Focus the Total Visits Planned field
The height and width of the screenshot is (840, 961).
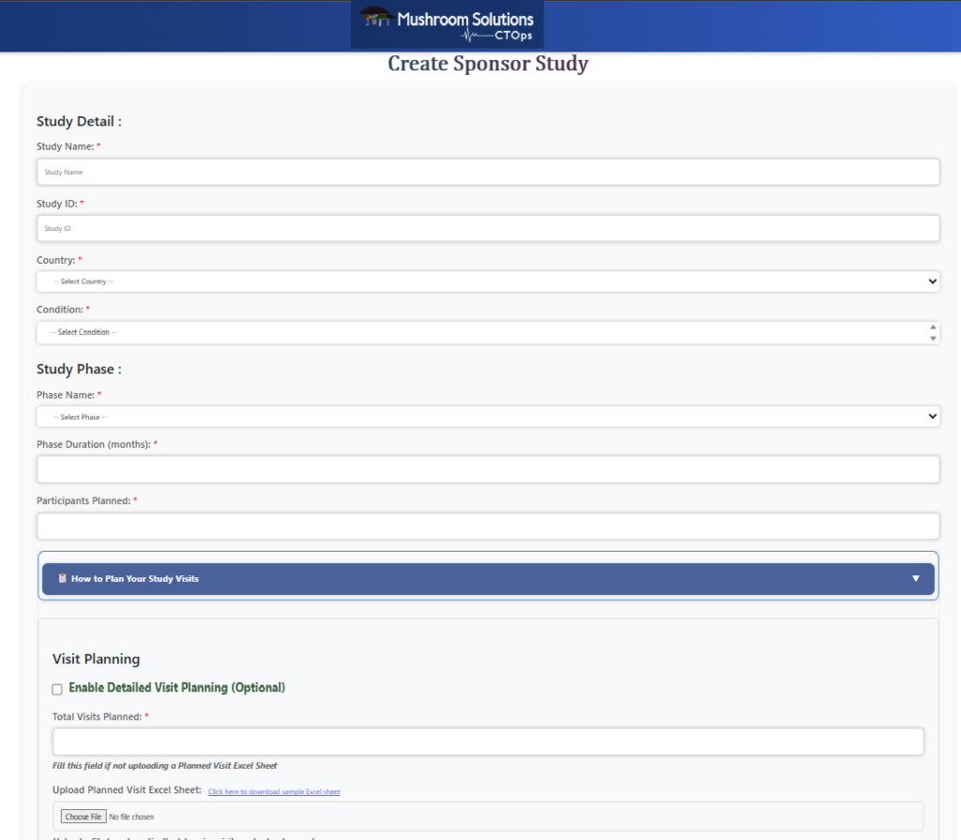point(488,741)
